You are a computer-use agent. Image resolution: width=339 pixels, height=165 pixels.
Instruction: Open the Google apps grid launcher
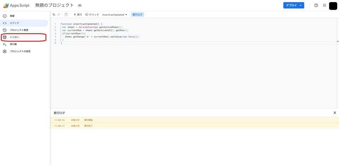(x=325, y=6)
